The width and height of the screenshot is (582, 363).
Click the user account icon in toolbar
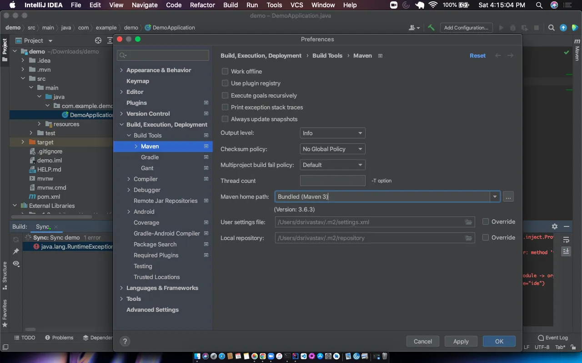click(414, 28)
